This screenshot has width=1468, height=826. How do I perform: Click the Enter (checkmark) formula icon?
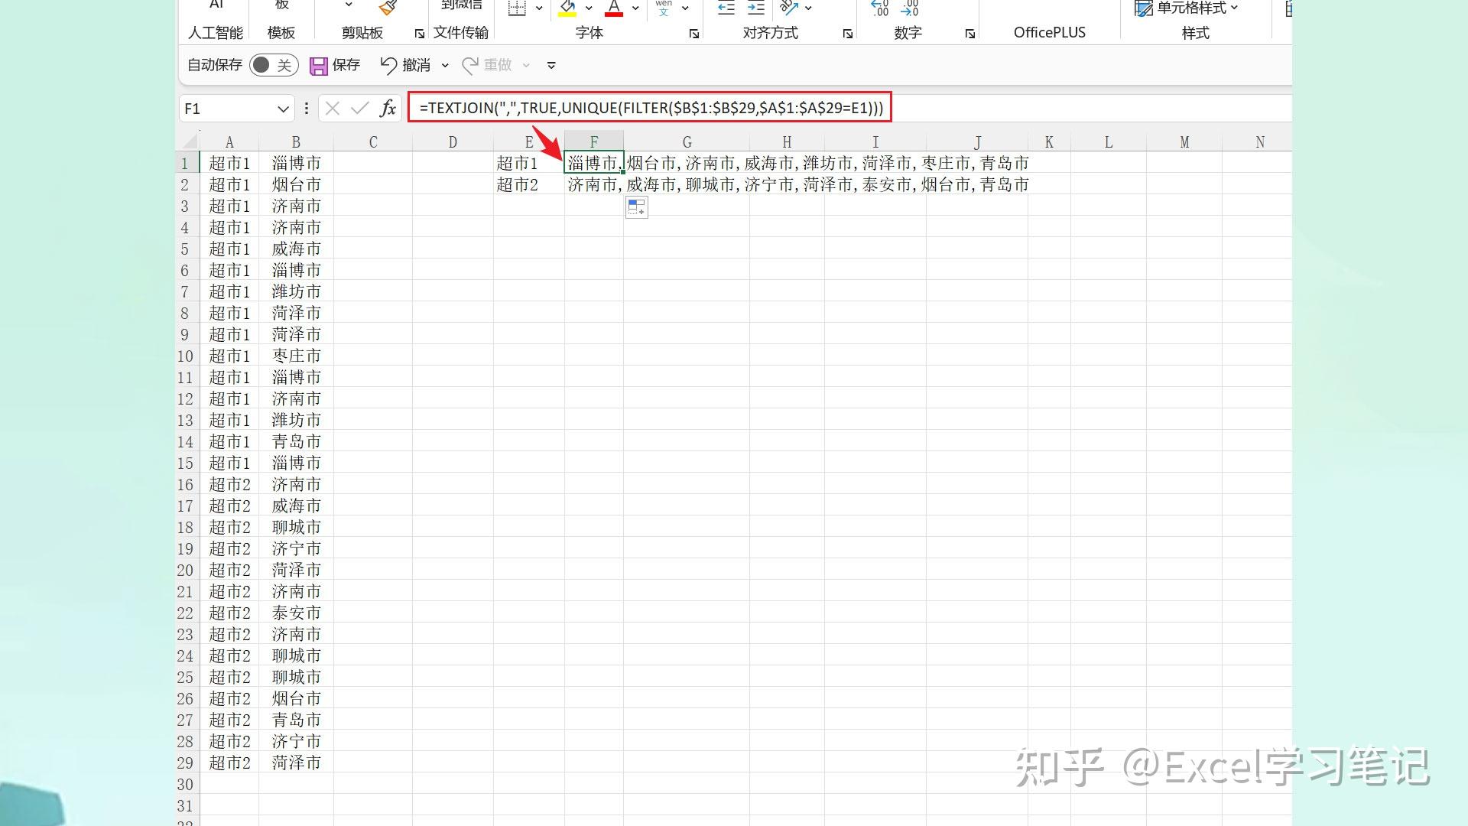click(x=359, y=109)
